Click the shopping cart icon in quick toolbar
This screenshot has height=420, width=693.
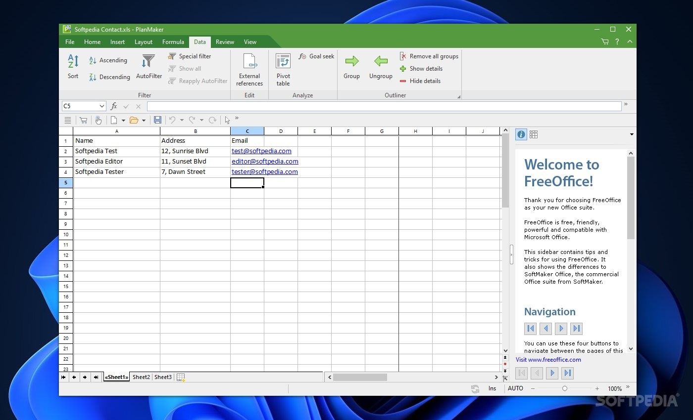pyautogui.click(x=83, y=120)
